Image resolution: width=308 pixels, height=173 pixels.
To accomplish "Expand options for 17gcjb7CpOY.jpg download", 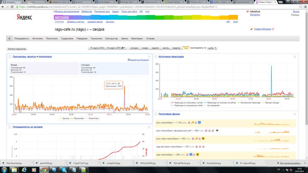I will [99, 163].
